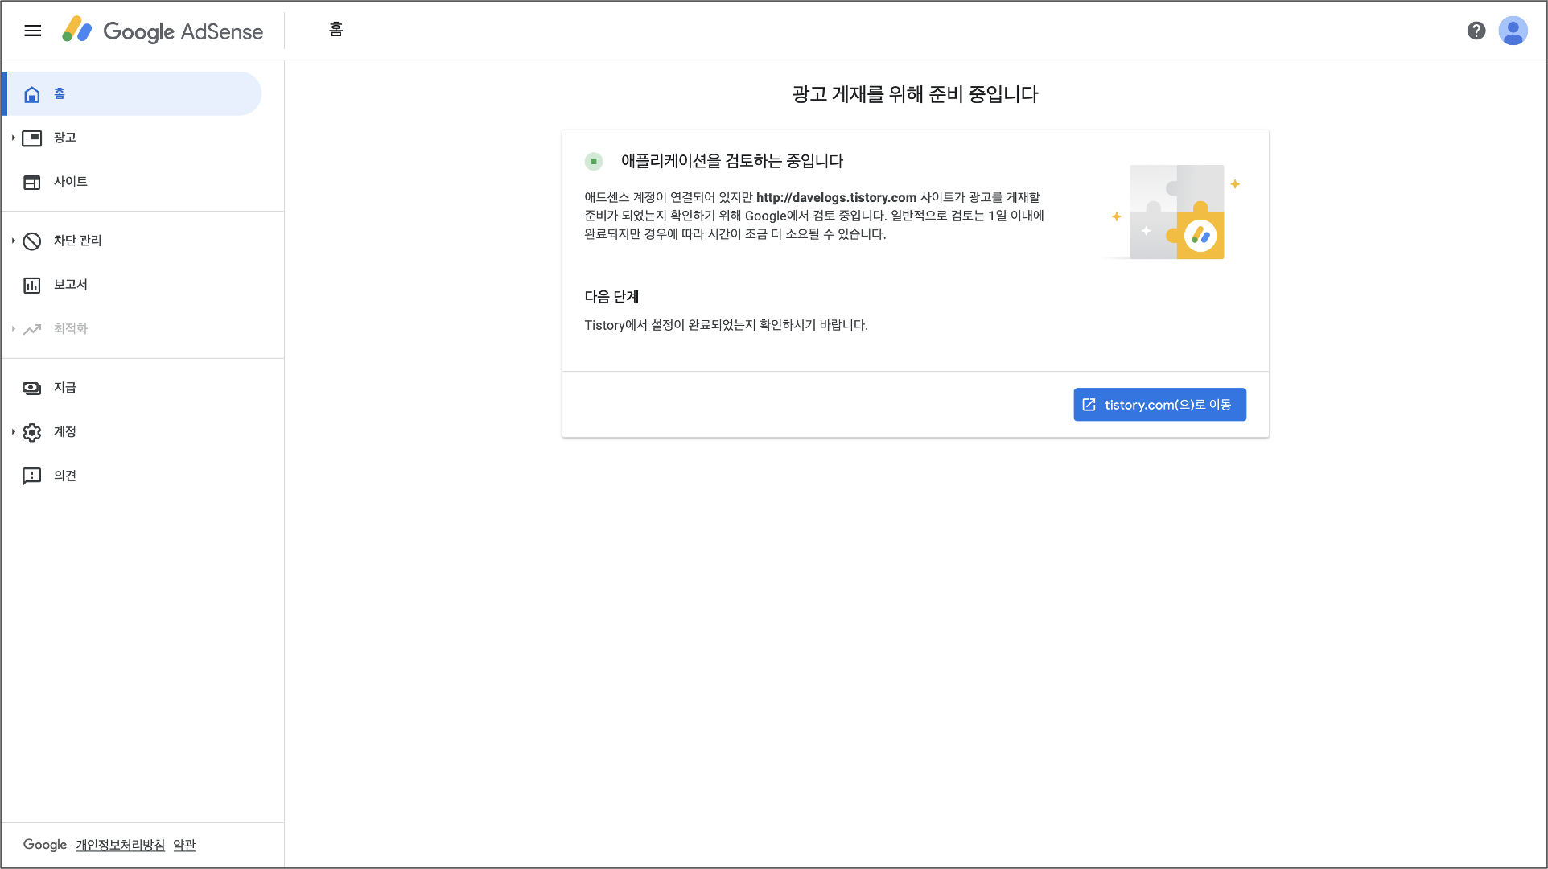Click the 지급 payments icon
This screenshot has height=869, width=1548.
32,389
